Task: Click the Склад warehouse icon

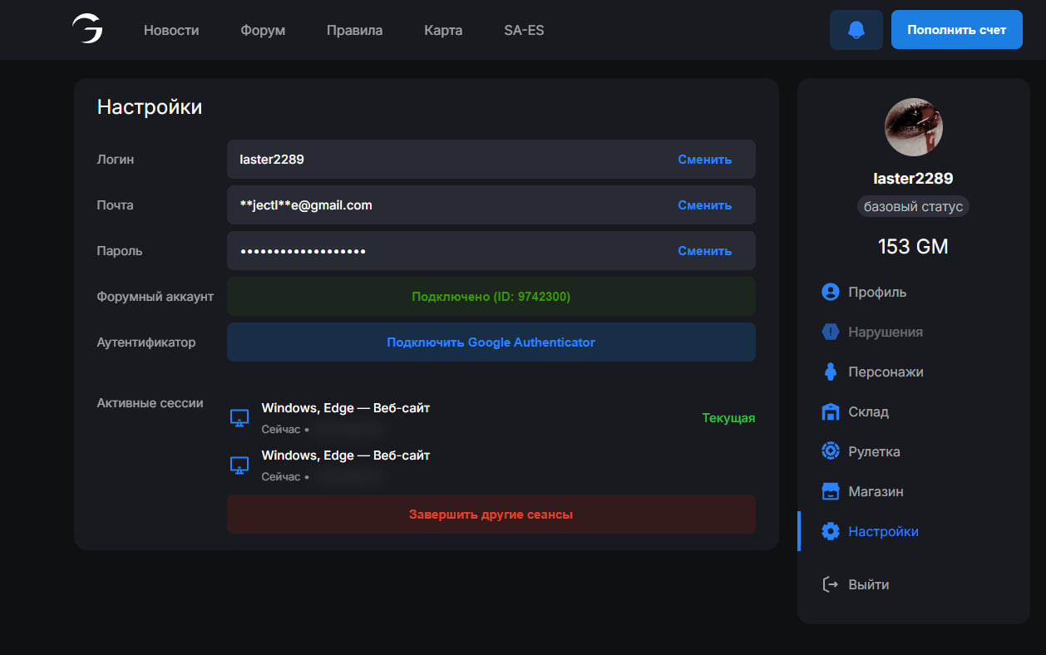Action: pos(830,411)
